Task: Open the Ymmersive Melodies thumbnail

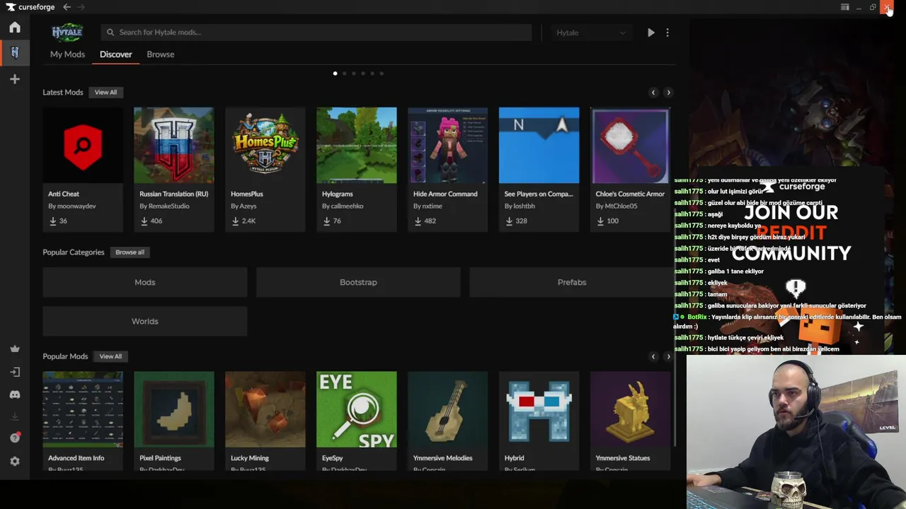Action: (448, 409)
